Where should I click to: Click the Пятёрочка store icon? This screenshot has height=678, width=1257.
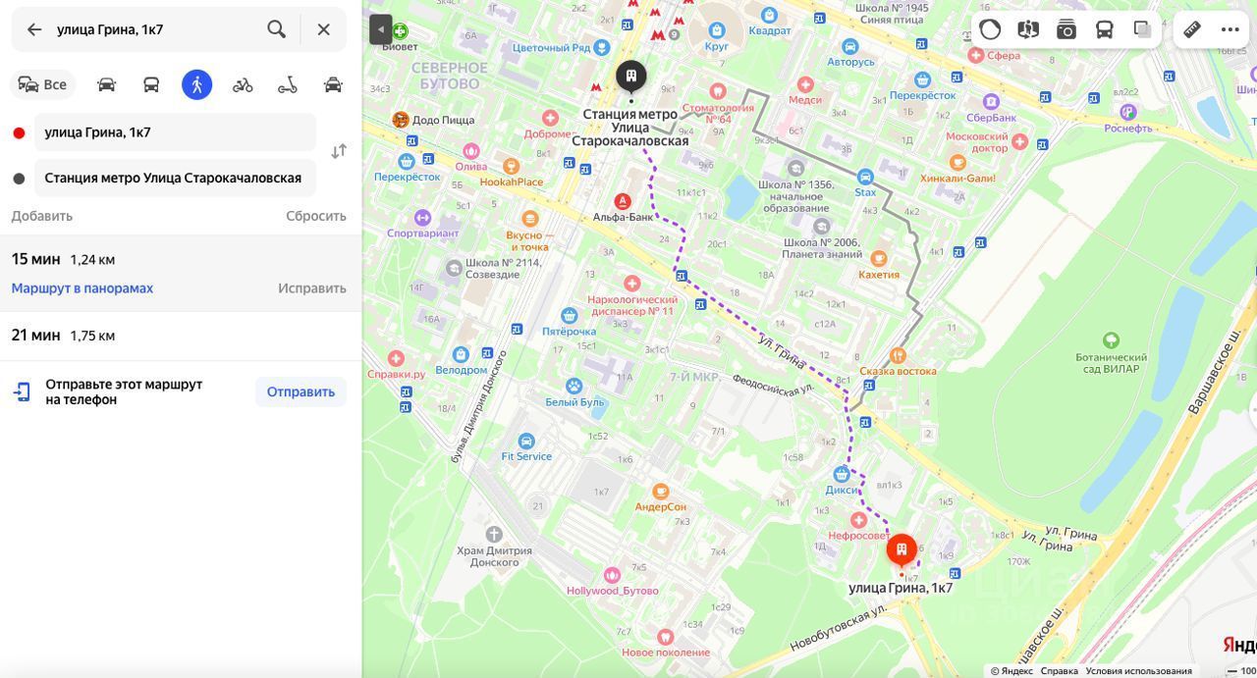point(569,315)
